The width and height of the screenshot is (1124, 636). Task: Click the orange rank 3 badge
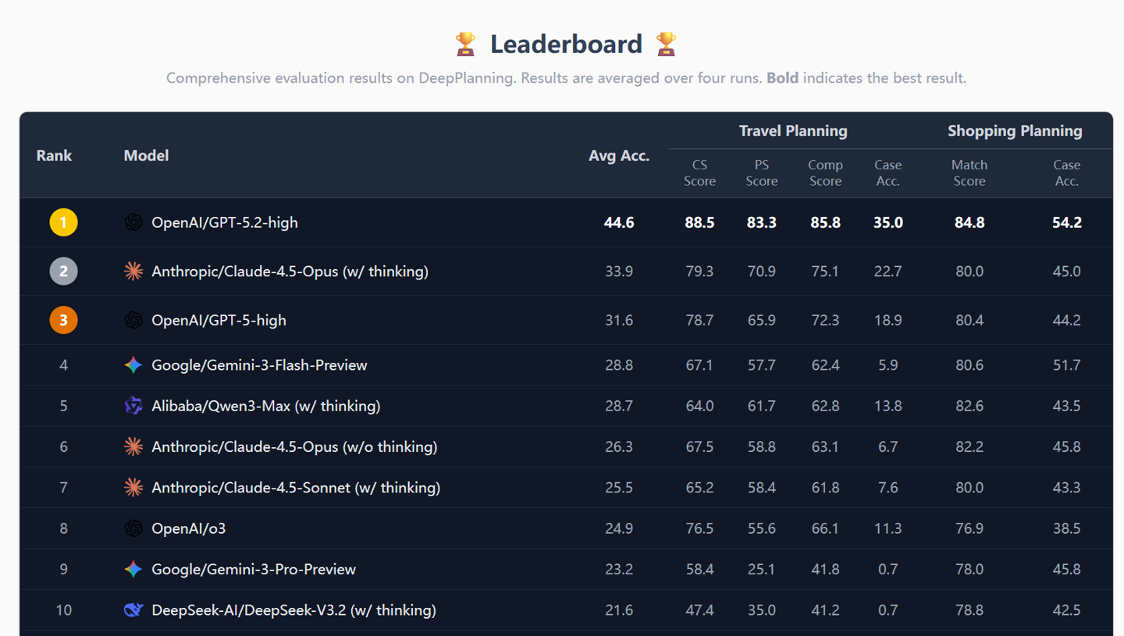click(64, 320)
